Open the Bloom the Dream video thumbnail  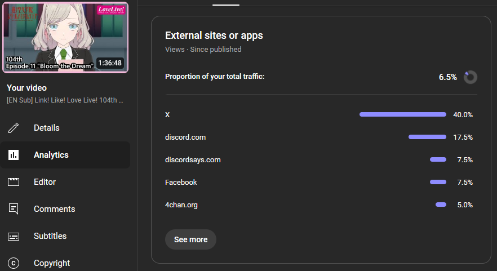coord(65,37)
